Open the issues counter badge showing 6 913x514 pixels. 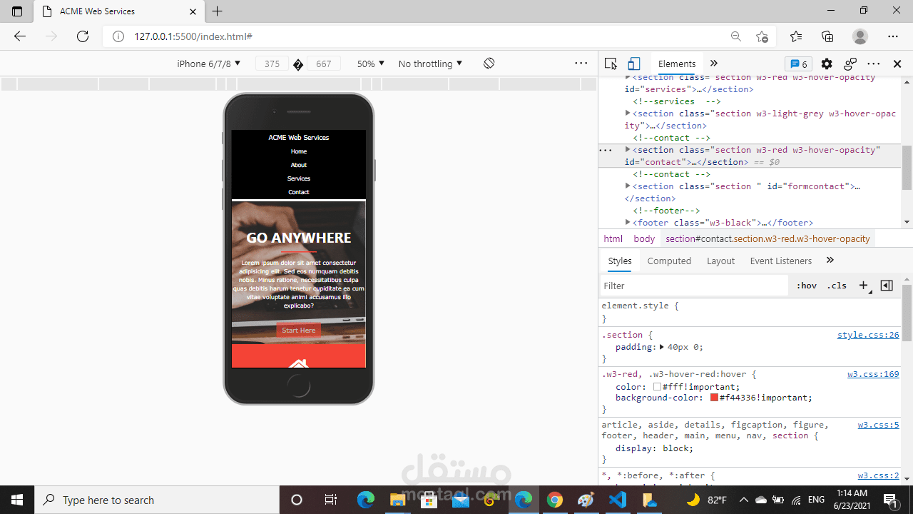click(x=798, y=64)
